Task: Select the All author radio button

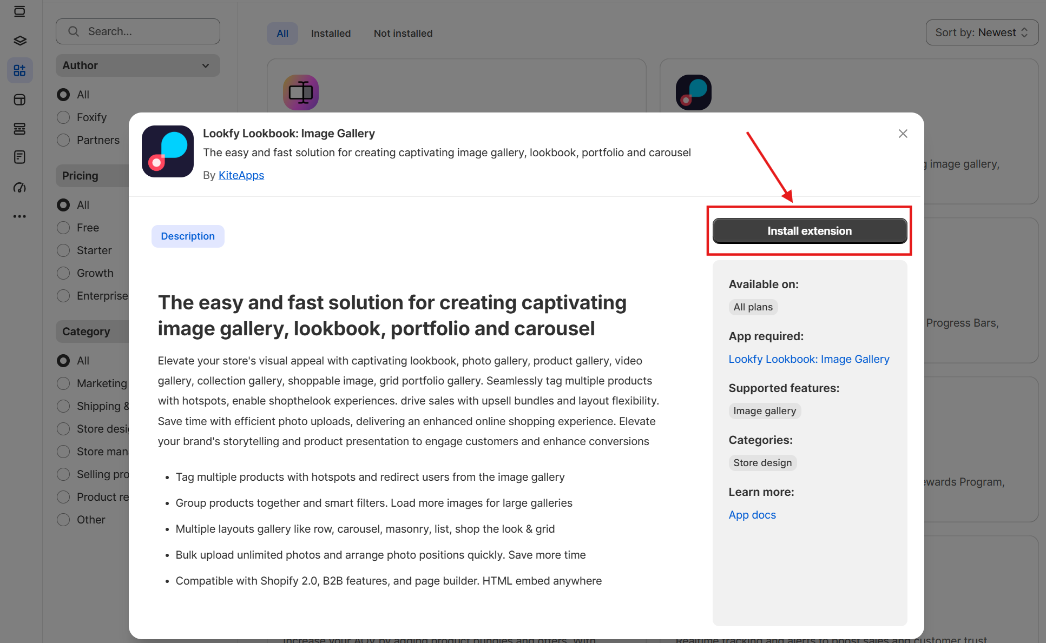Action: (63, 95)
